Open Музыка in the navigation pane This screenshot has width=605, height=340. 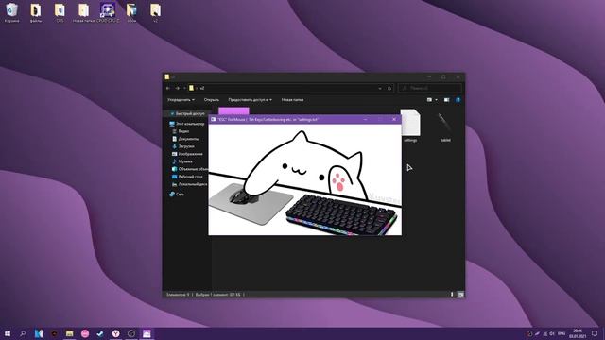(181, 161)
